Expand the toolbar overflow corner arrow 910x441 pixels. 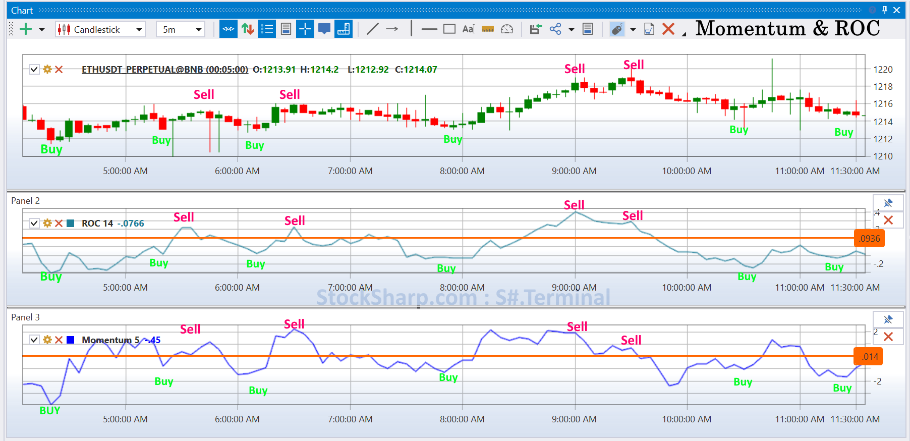click(684, 34)
